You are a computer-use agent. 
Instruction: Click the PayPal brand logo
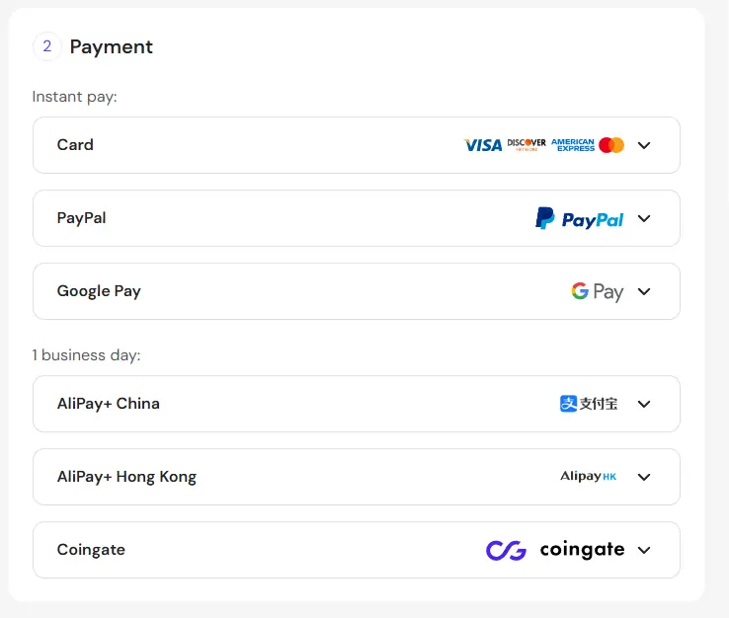(579, 218)
